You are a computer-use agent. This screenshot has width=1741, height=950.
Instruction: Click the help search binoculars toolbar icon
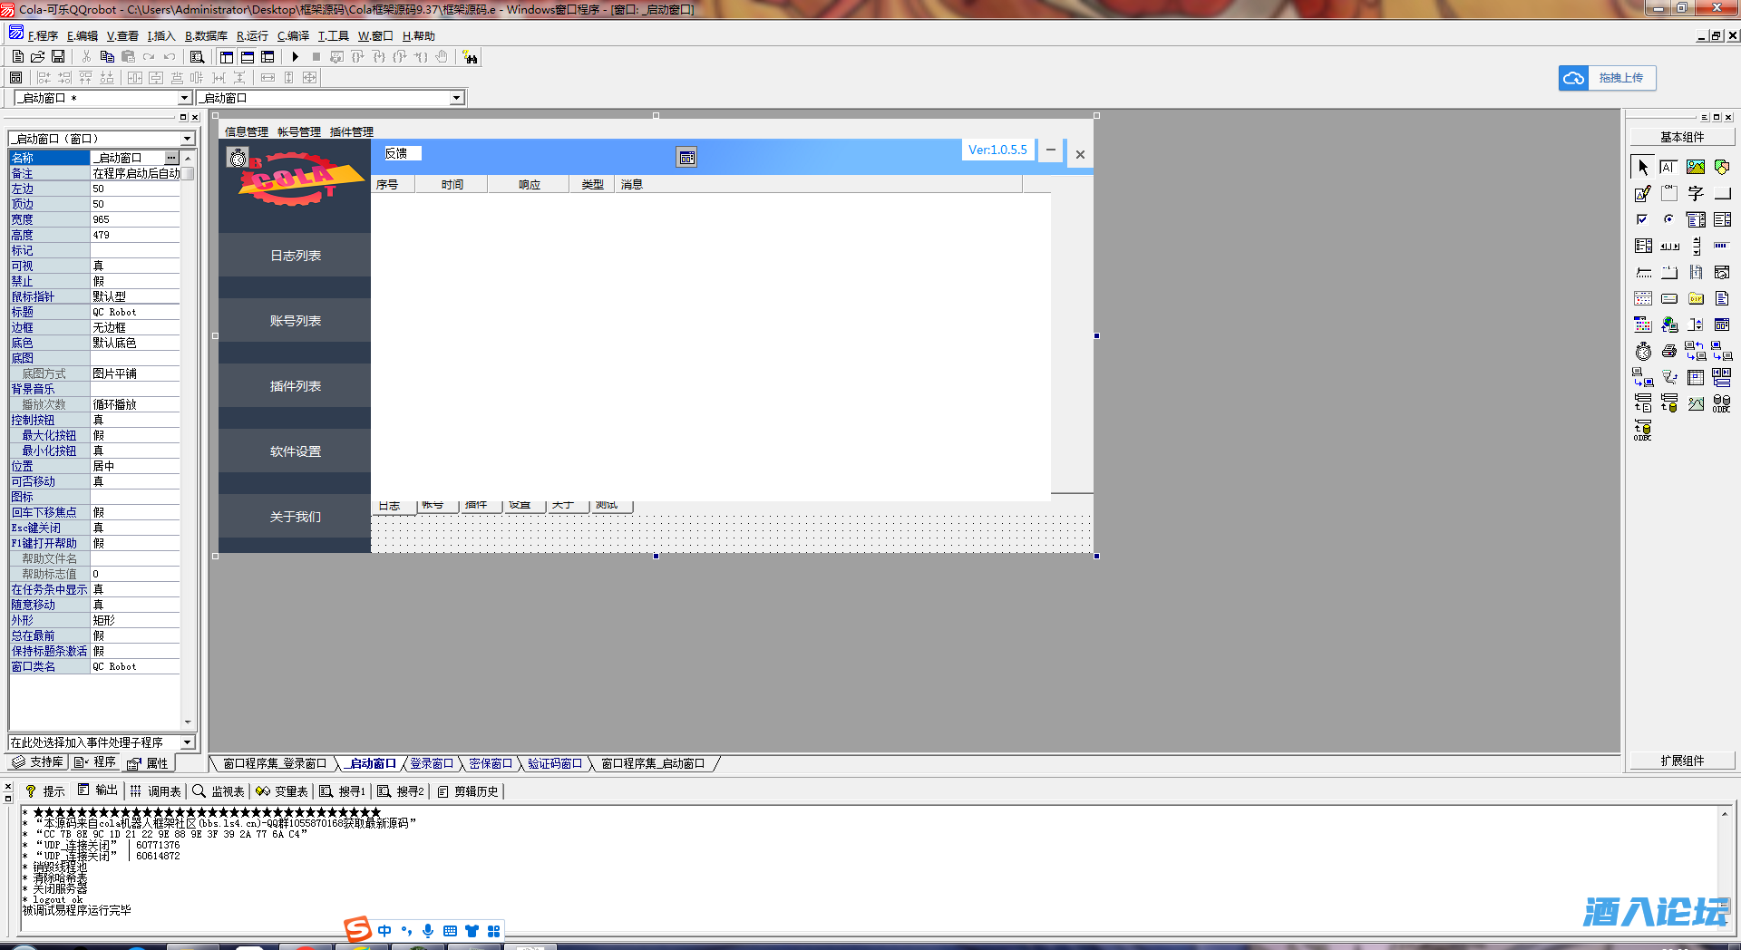pos(470,57)
